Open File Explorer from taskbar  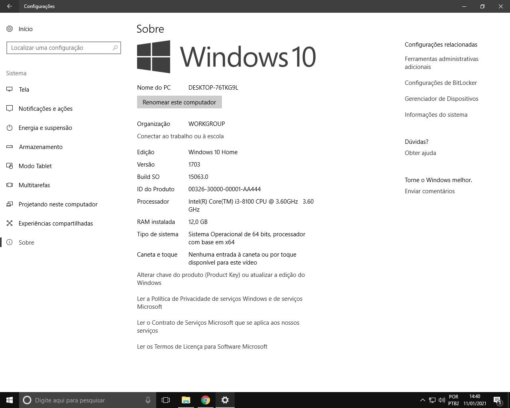point(186,400)
